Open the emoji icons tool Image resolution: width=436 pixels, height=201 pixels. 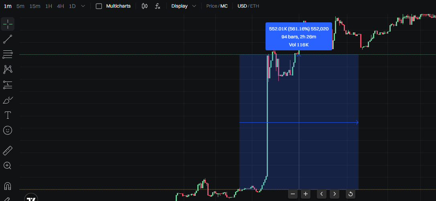[x=8, y=130]
